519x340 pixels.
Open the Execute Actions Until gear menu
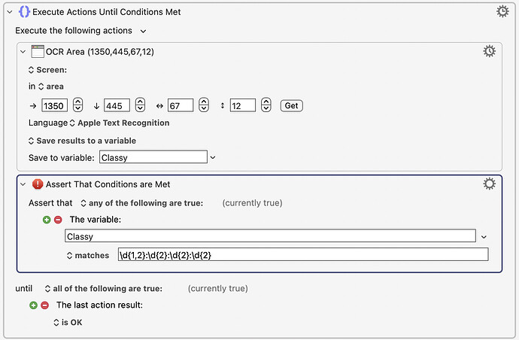pos(502,11)
